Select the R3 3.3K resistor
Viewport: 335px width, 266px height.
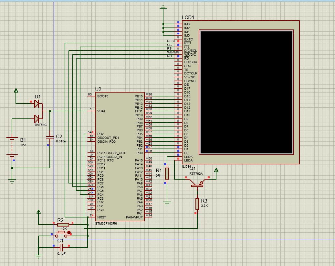tap(197, 204)
